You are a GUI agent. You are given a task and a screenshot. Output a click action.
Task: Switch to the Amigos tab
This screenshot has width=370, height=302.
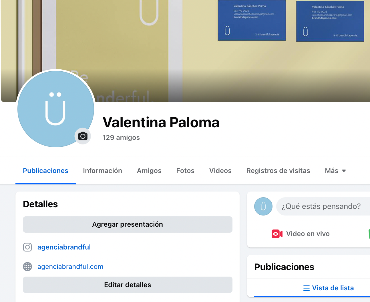pyautogui.click(x=149, y=171)
